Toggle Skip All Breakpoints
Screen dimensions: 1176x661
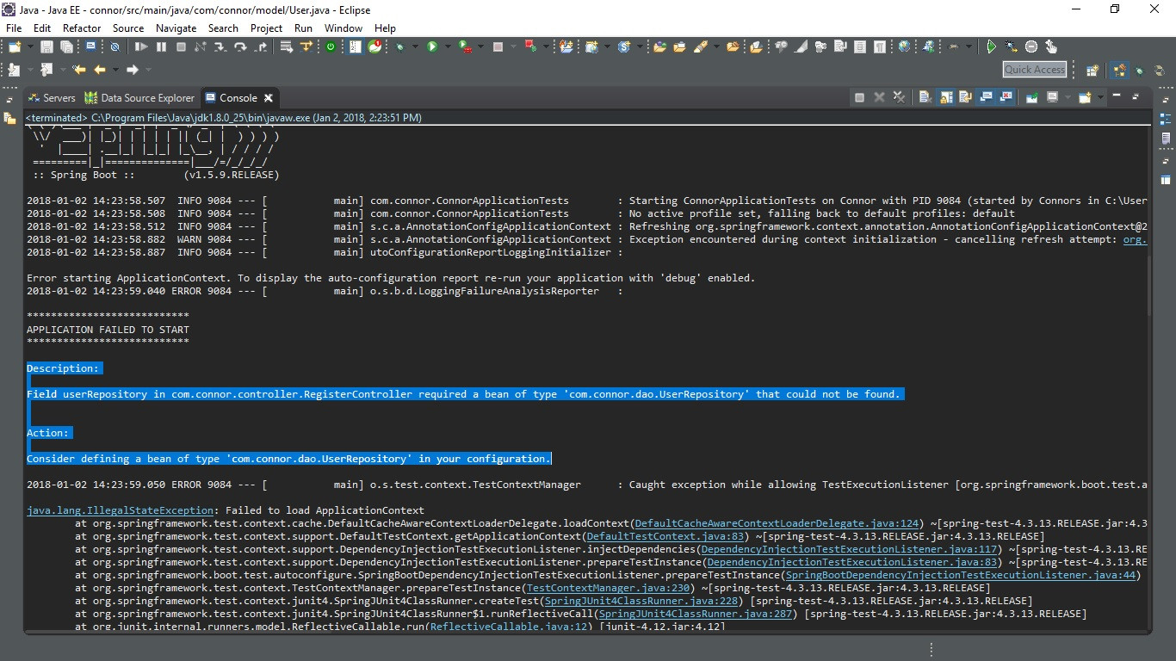pos(114,46)
